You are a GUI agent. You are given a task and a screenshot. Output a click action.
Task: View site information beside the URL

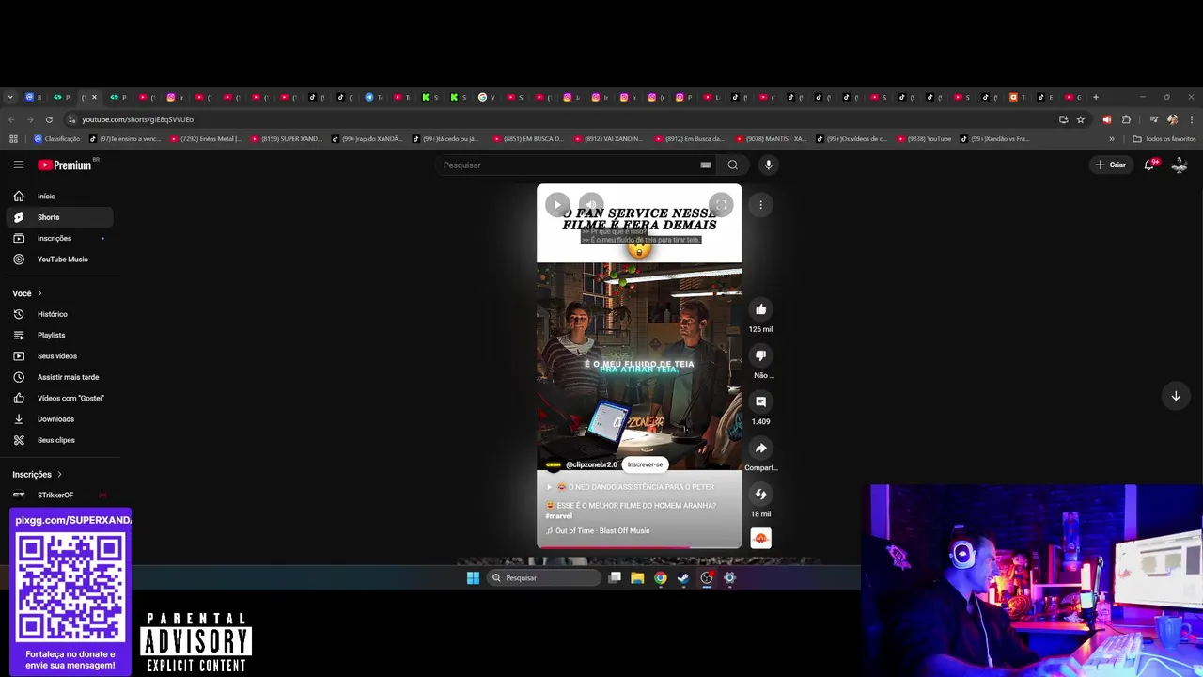point(71,119)
